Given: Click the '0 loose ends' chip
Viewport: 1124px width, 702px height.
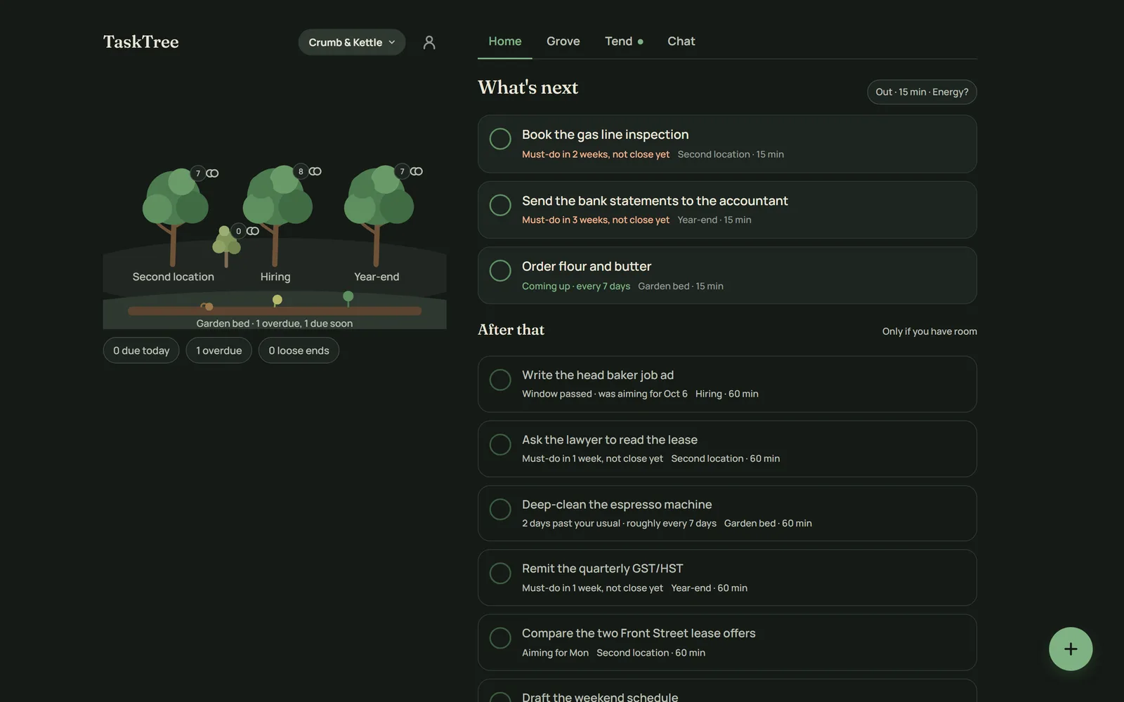Looking at the screenshot, I should point(299,350).
